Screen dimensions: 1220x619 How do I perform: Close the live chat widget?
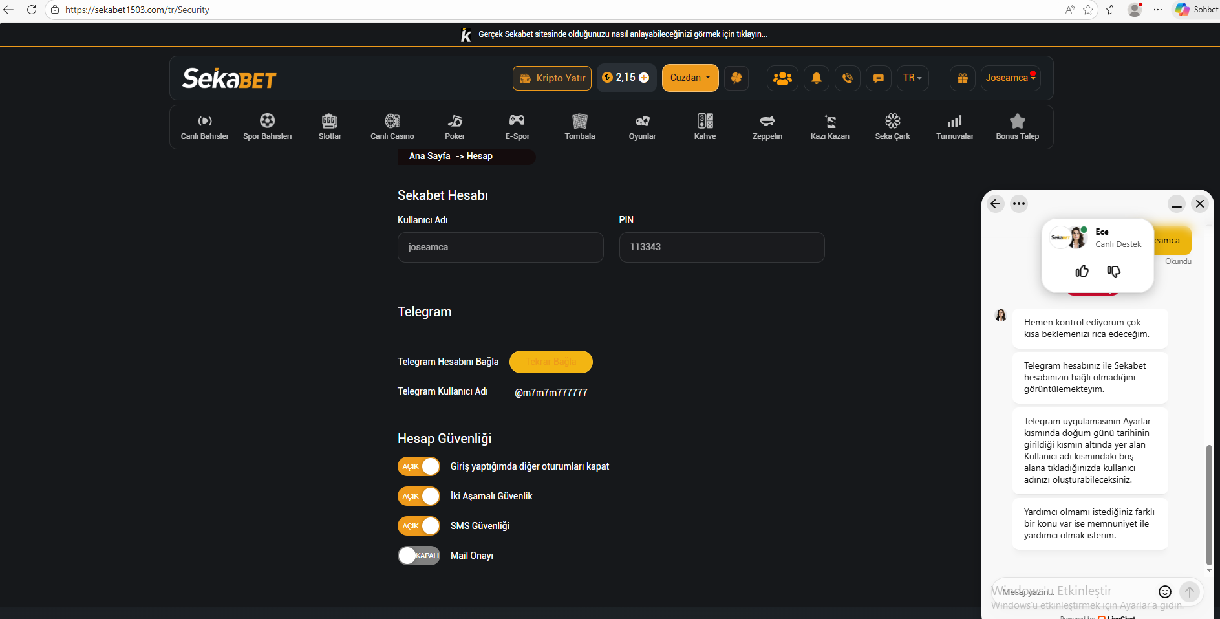pos(1200,204)
